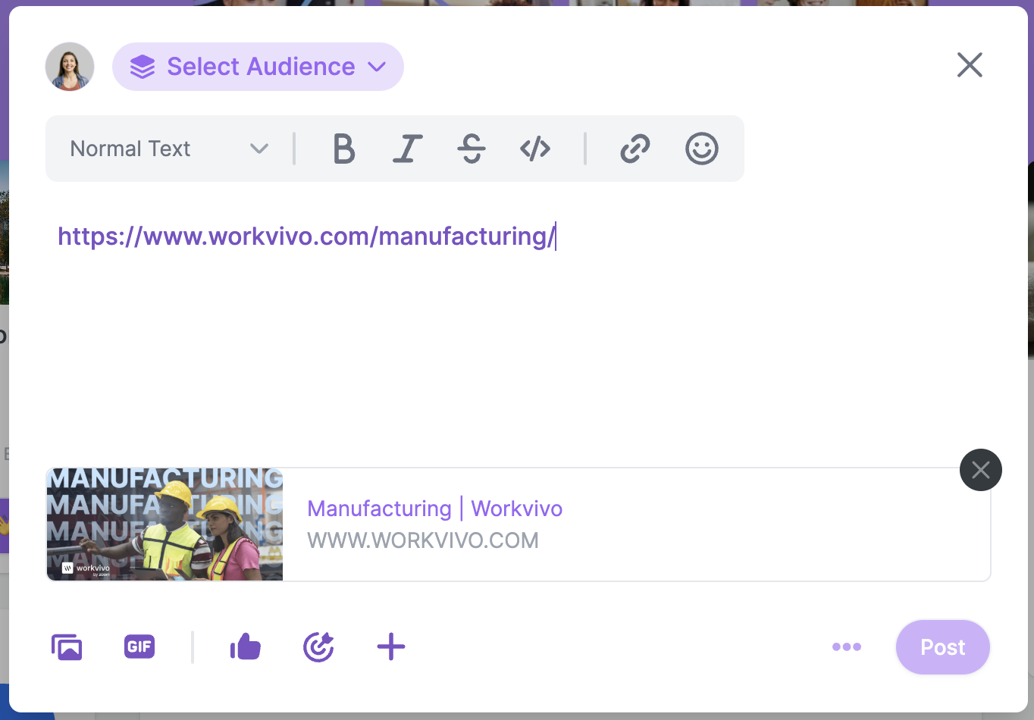Expand the Normal Text style dropdown
This screenshot has height=720, width=1034.
[x=170, y=149]
